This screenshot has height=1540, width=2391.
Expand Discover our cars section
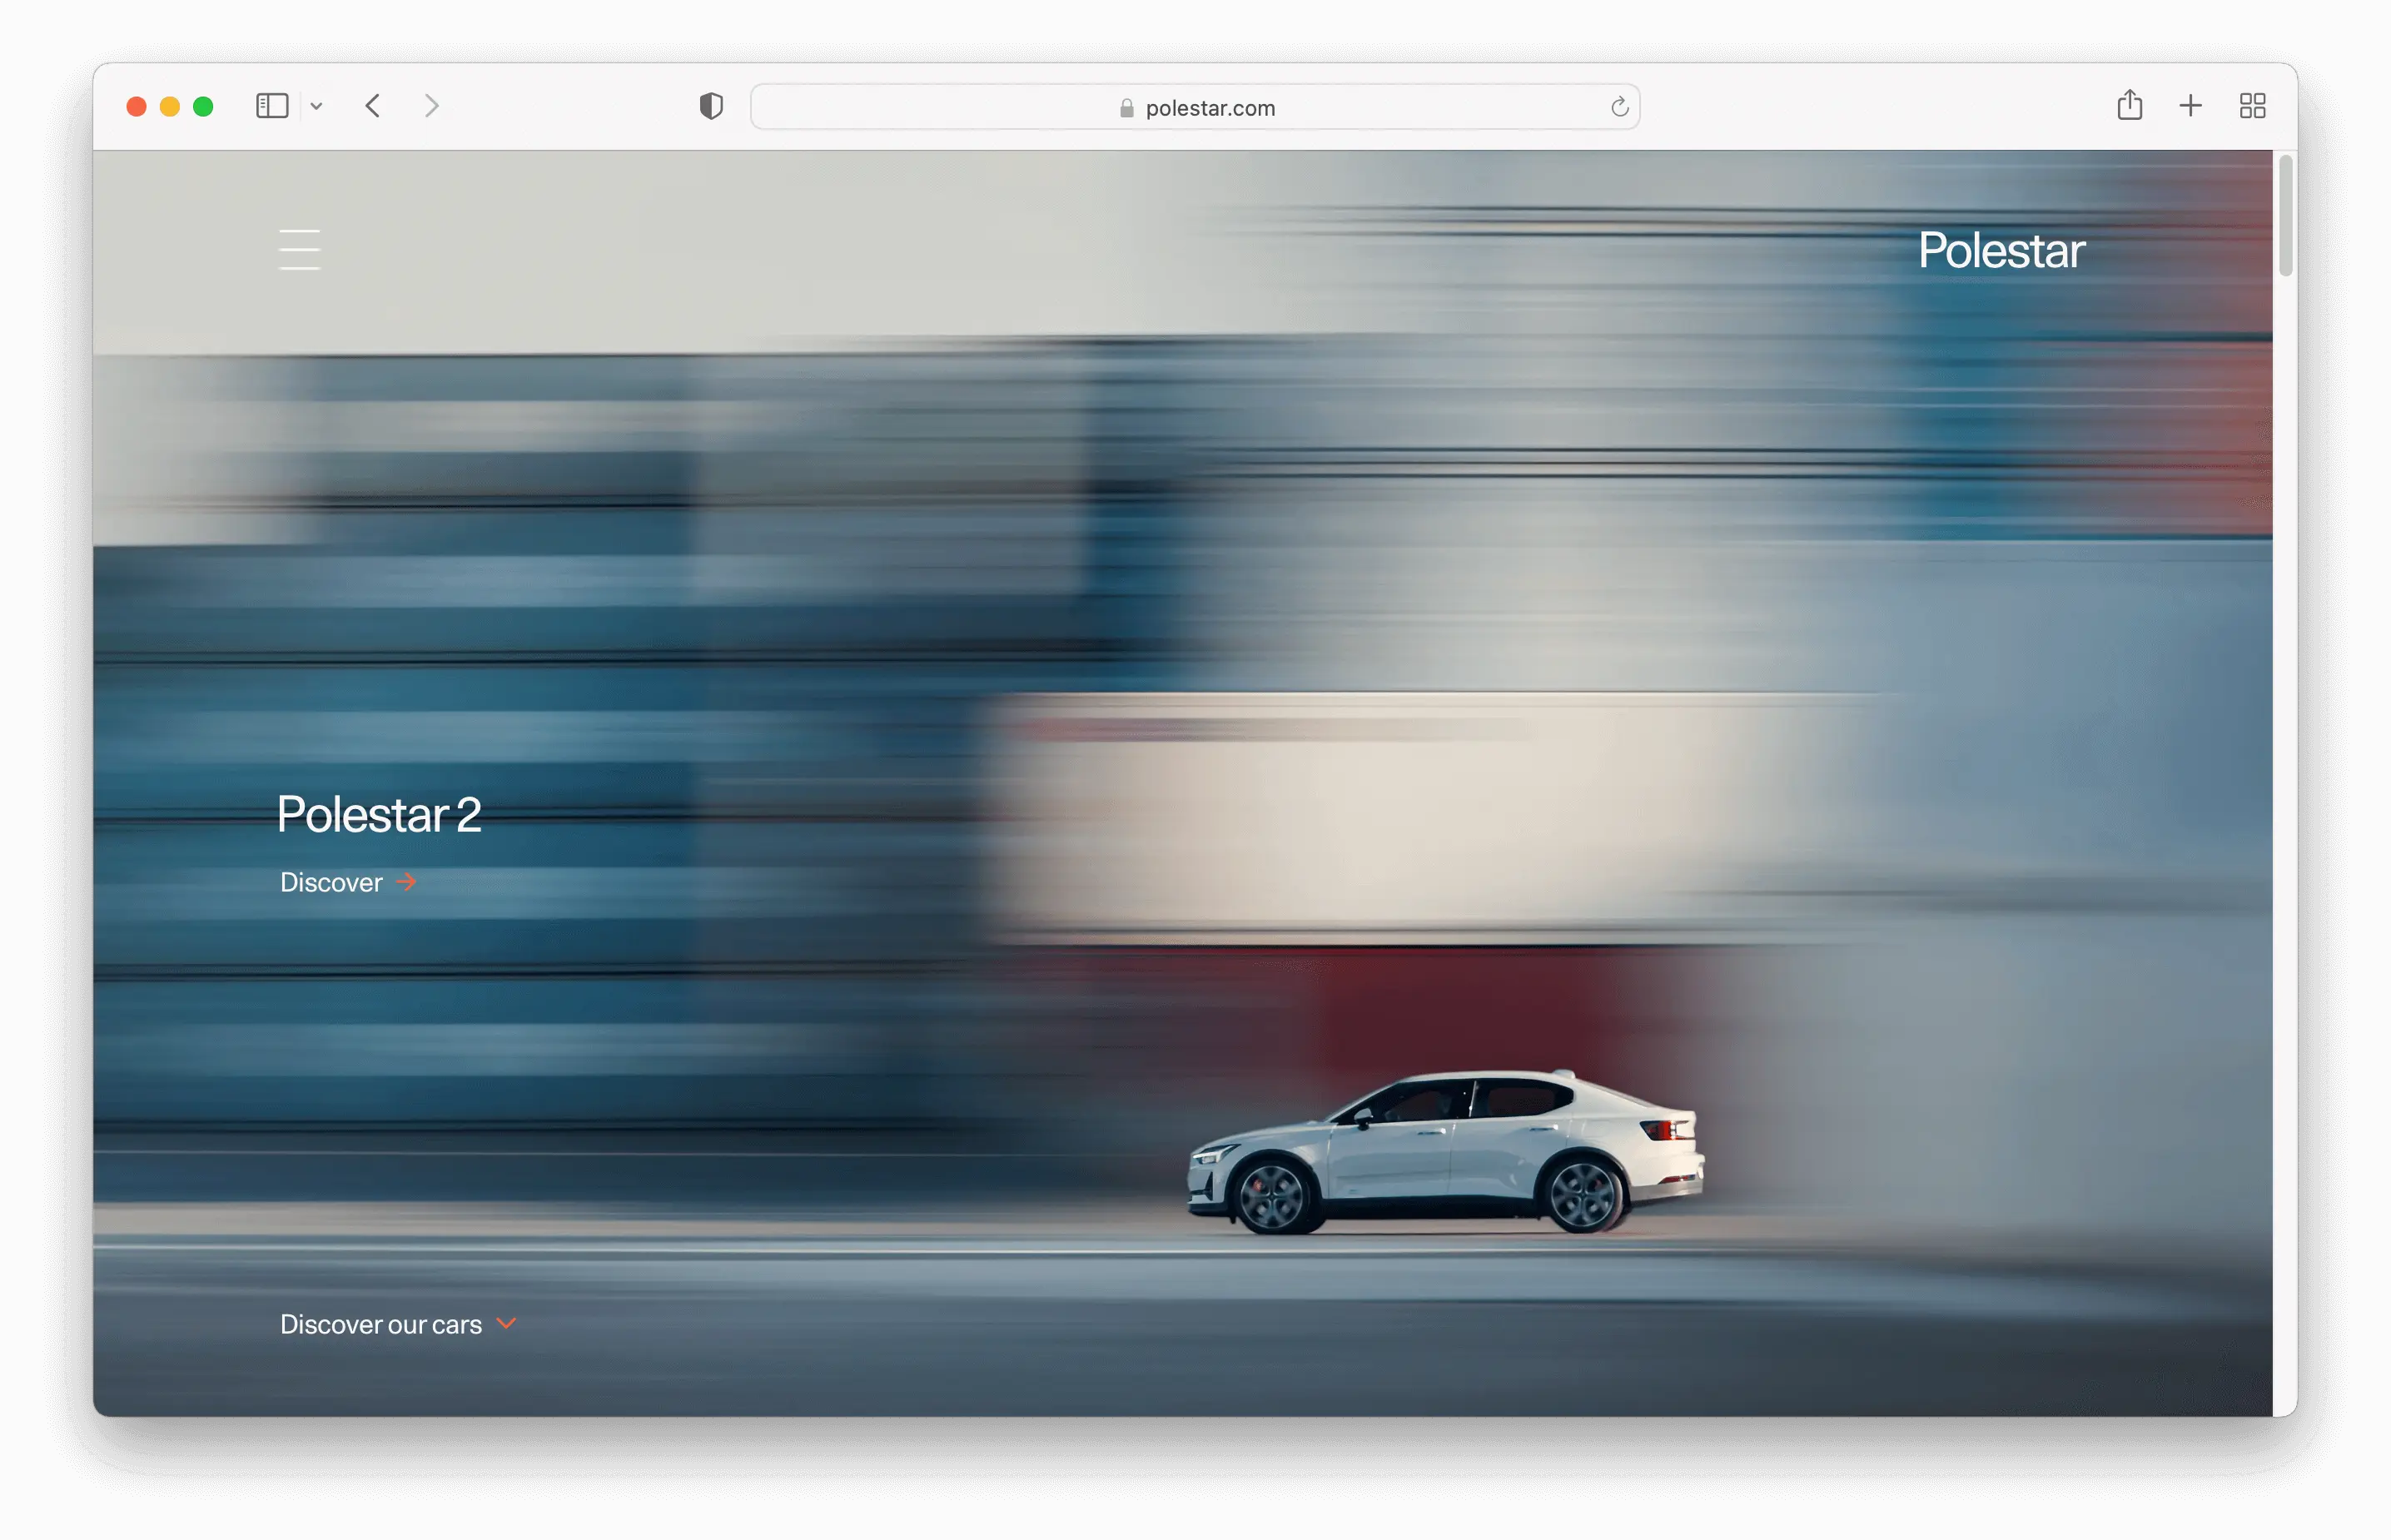pos(381,1324)
